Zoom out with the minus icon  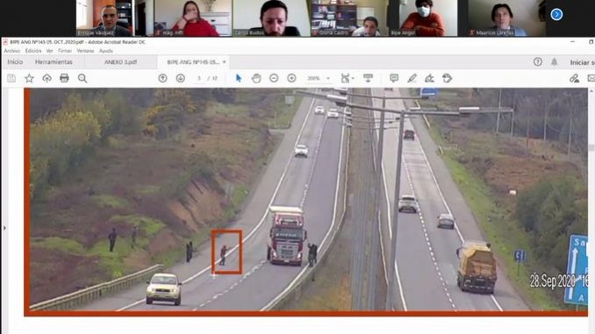pos(274,79)
